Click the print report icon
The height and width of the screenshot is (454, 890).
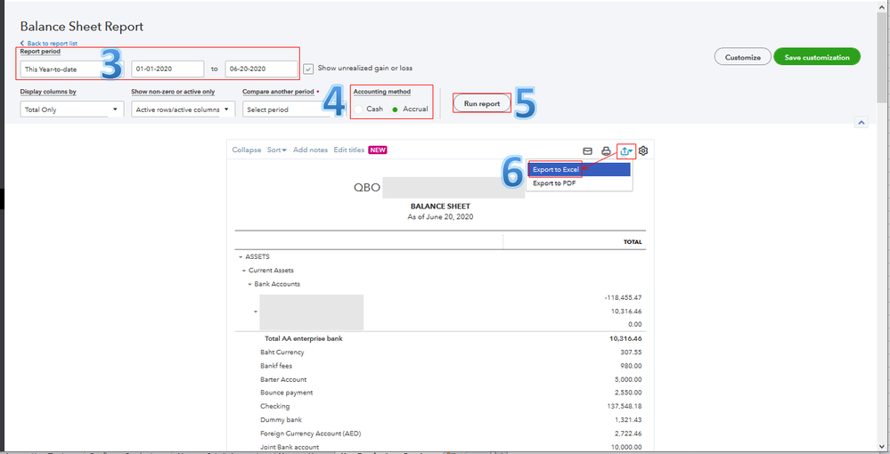coord(606,151)
